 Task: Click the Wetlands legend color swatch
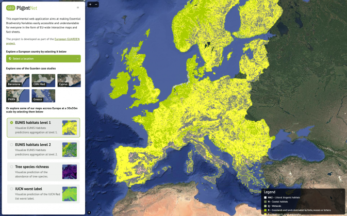(x=265, y=206)
